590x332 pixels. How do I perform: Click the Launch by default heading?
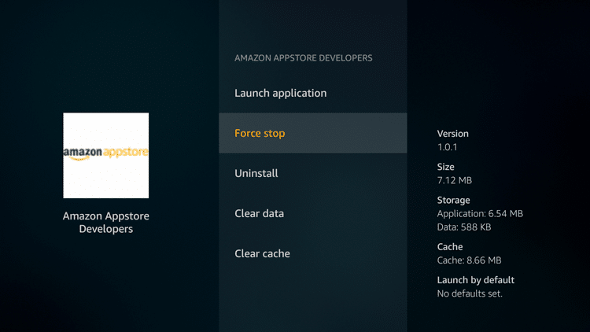[476, 280]
